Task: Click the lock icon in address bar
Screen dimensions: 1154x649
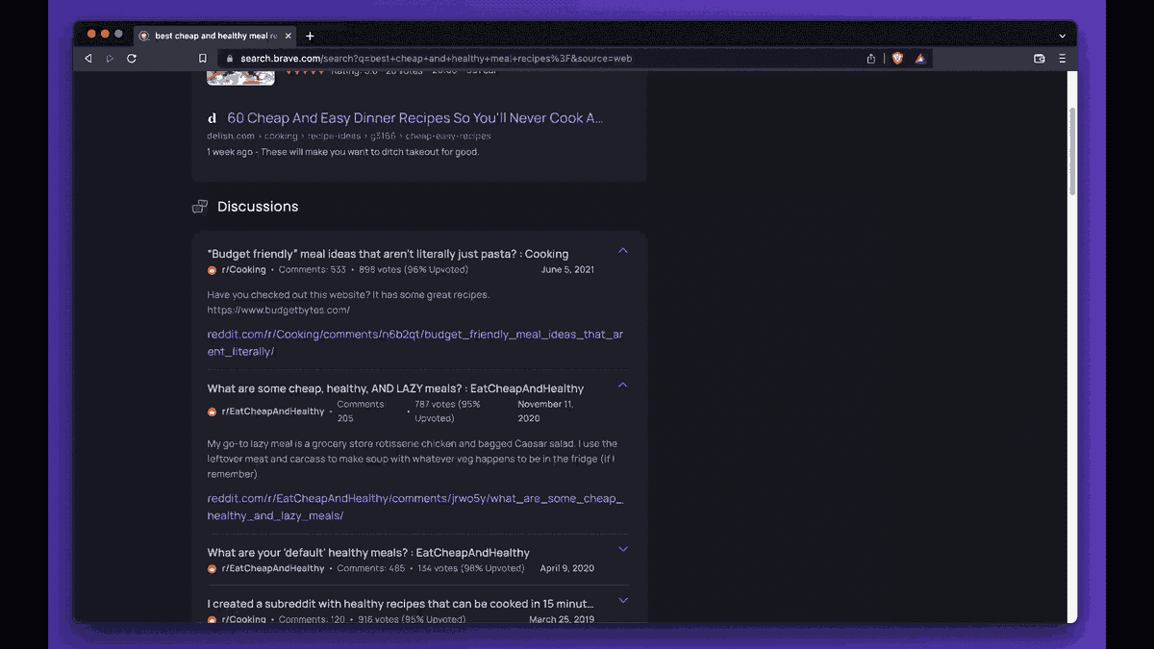Action: (x=230, y=59)
